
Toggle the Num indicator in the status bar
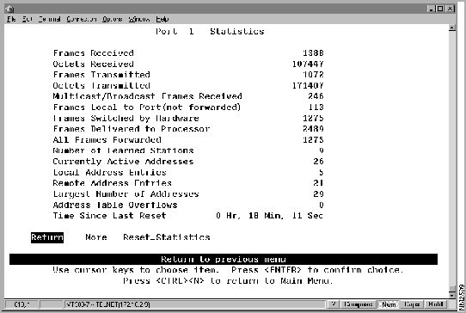389,304
